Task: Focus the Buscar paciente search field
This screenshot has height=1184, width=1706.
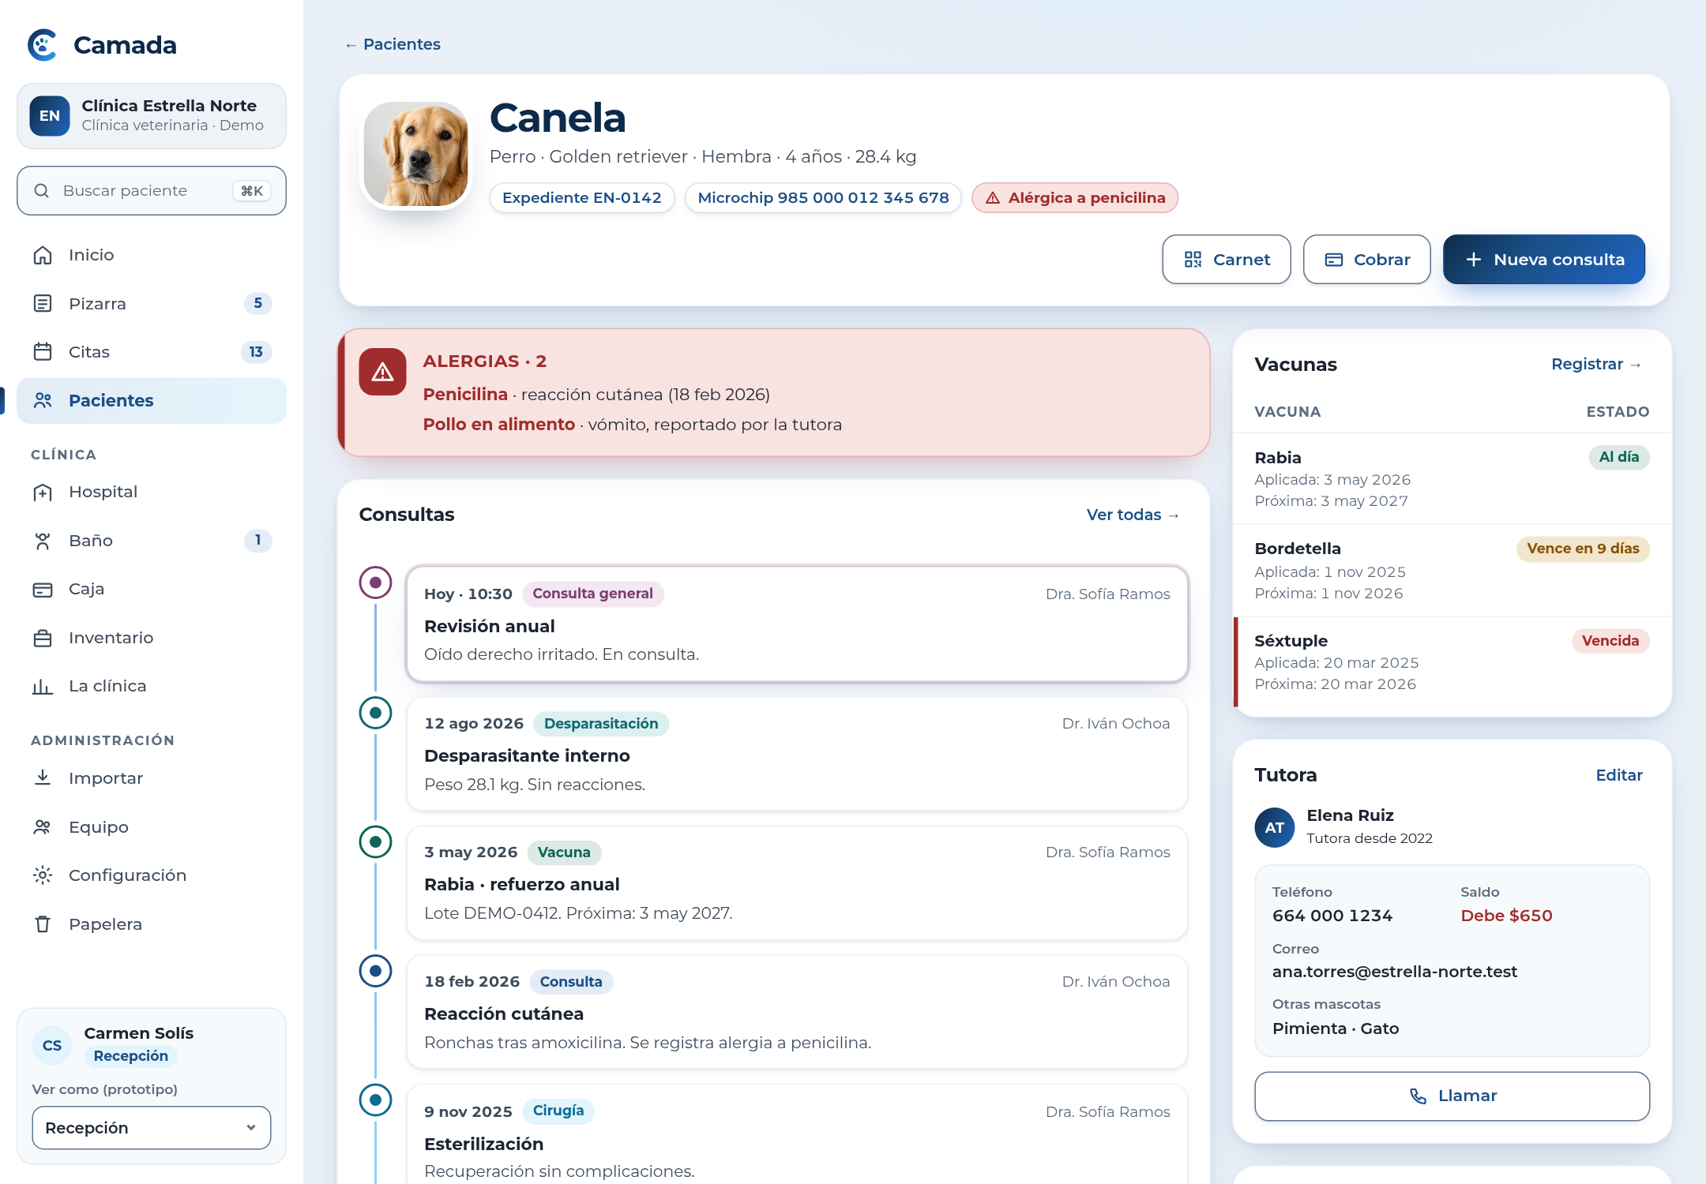Action: click(152, 190)
